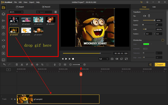The image size is (168, 105).
Task: Play the preview video
Action: 66,59
